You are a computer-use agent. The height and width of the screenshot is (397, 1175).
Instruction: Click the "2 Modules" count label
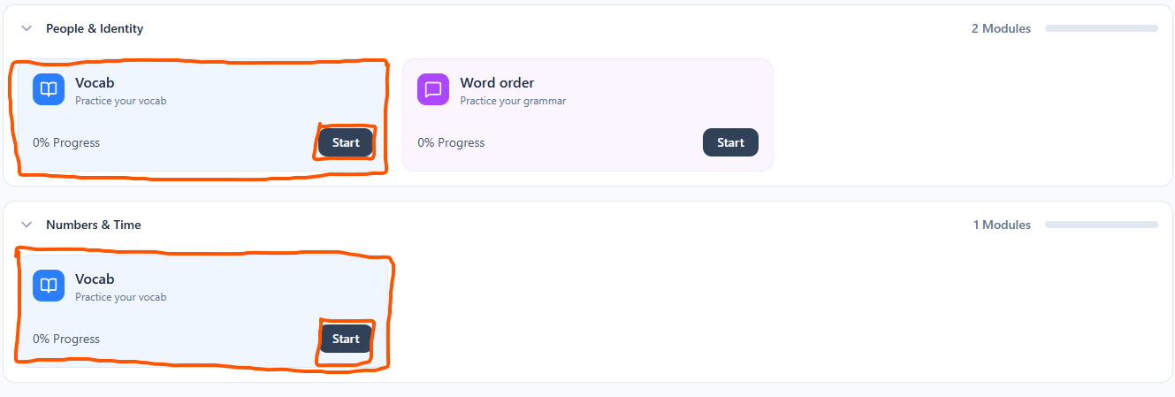[x=1001, y=28]
